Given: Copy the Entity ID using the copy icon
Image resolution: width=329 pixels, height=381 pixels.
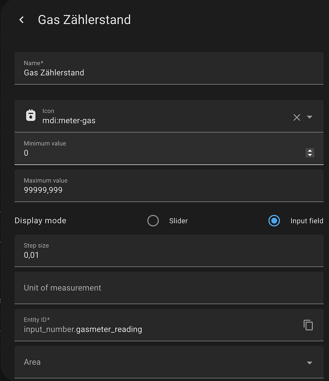Looking at the screenshot, I should [308, 325].
